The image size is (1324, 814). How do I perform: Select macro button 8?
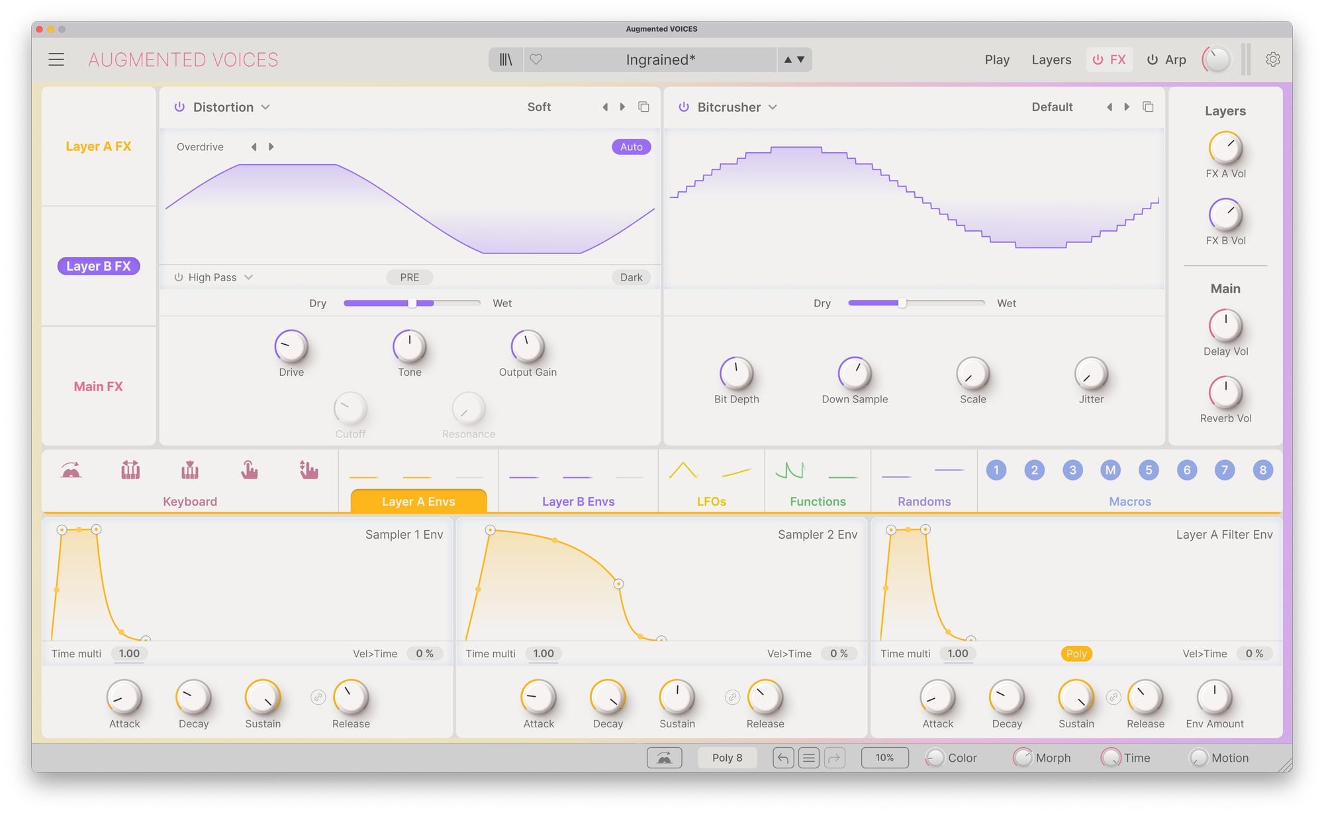[x=1263, y=470]
